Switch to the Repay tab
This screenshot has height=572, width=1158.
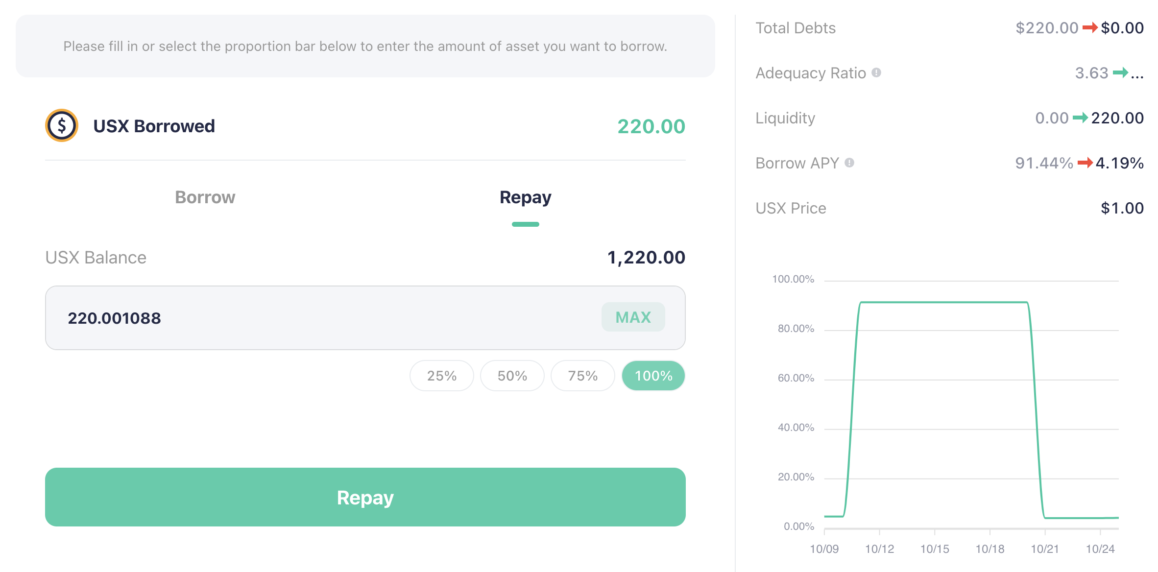525,197
